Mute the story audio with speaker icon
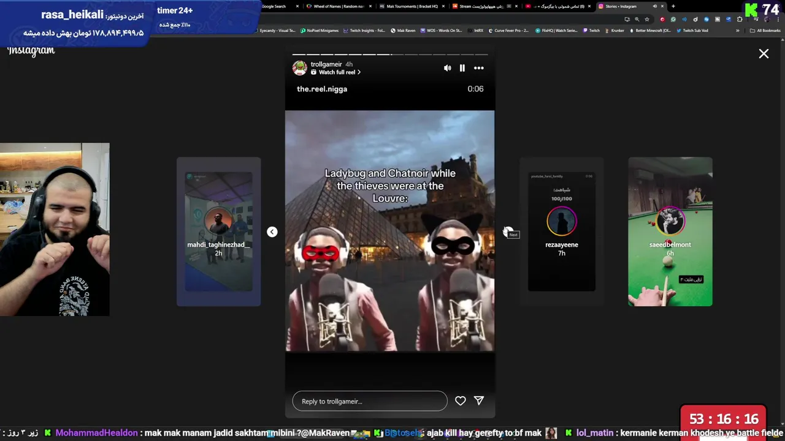This screenshot has height=441, width=785. coord(447,68)
